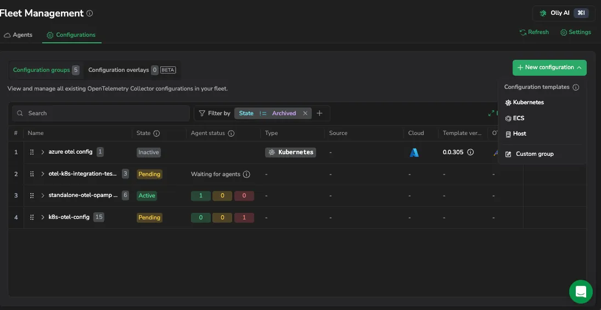The height and width of the screenshot is (310, 601).
Task: Click the red agent count 1 of k8s-otel-config
Action: pyautogui.click(x=244, y=218)
